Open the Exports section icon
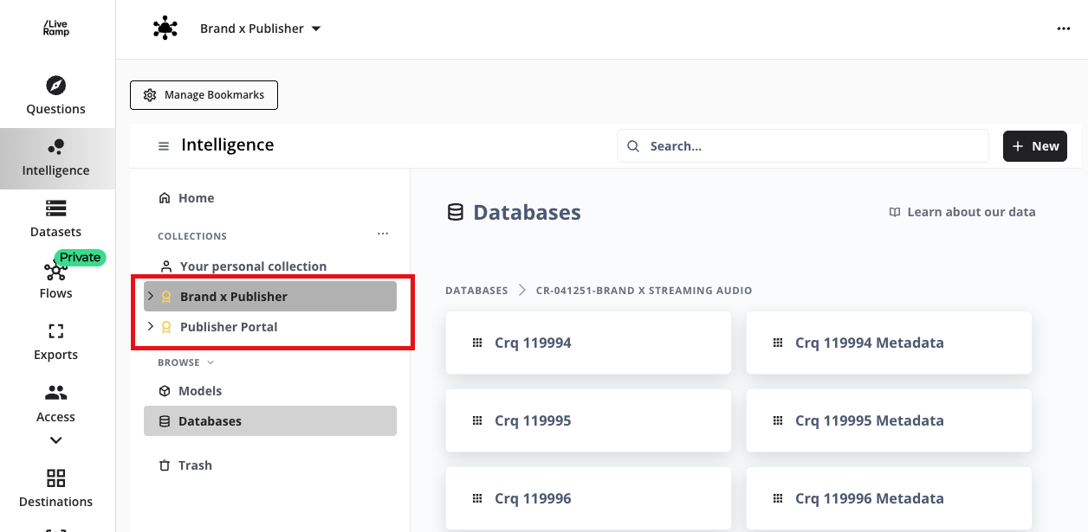The image size is (1088, 532). pos(55,331)
